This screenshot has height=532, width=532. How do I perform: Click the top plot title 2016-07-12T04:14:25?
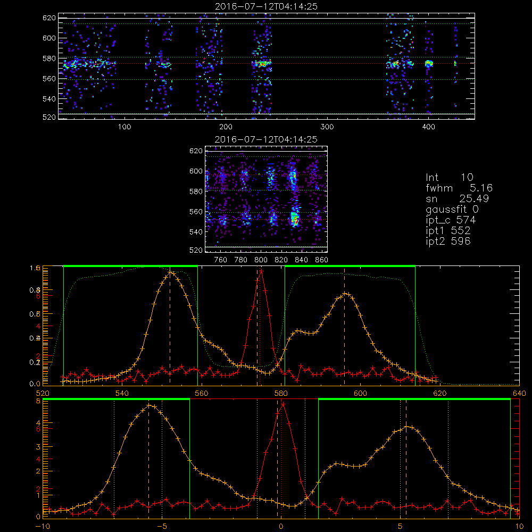coord(266,6)
